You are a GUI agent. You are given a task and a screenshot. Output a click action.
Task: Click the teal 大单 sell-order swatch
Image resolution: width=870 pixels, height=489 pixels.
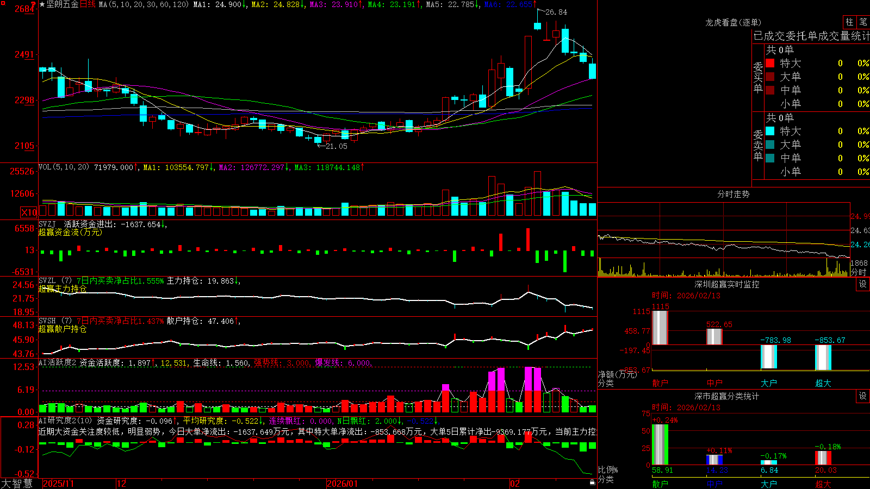770,145
